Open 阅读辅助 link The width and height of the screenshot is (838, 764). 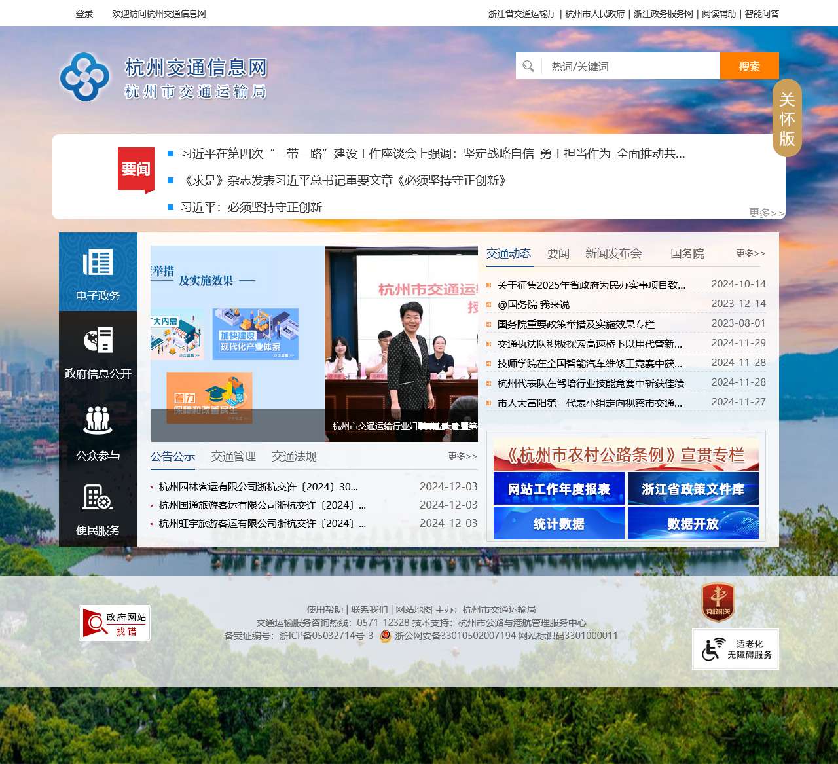[719, 14]
